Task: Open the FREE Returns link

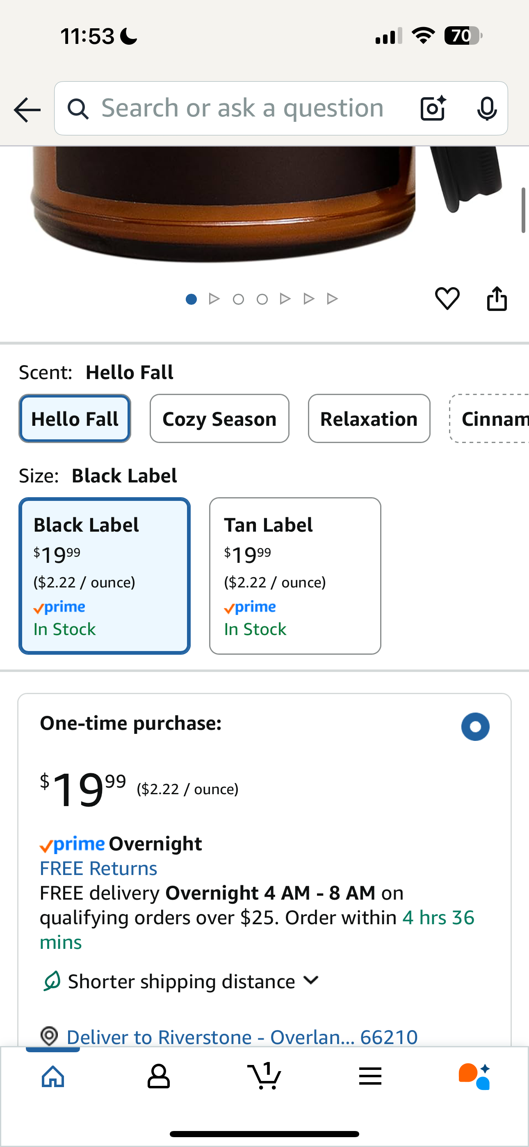Action: pyautogui.click(x=98, y=868)
